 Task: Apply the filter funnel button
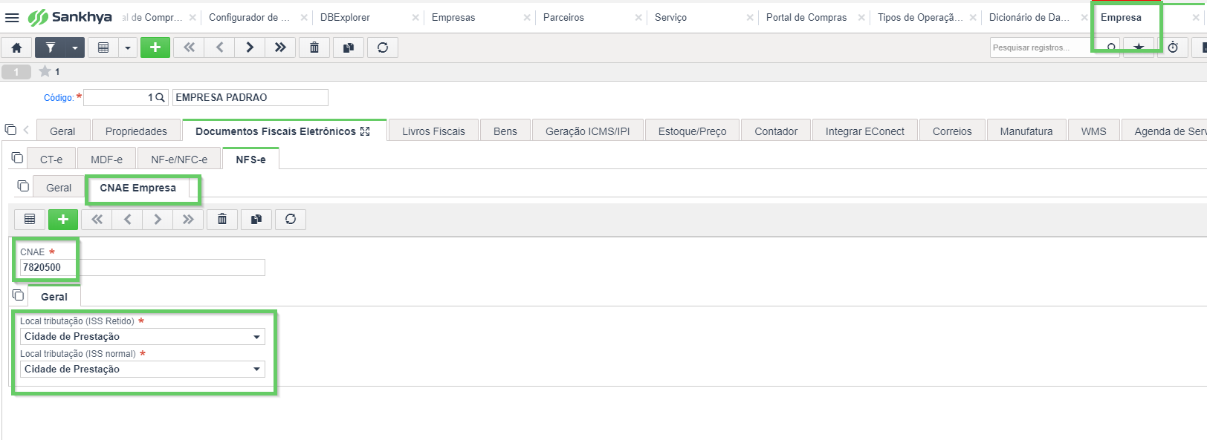point(50,47)
